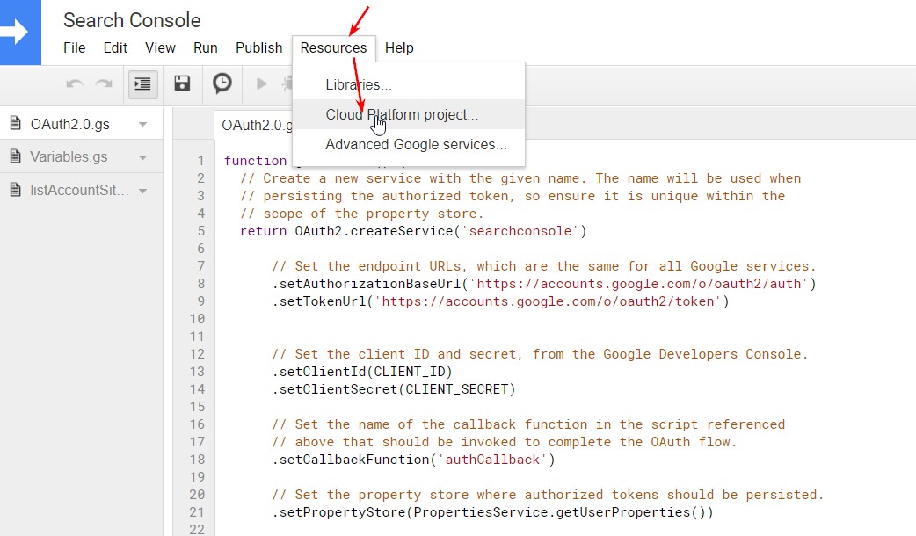Open the File menu
The image size is (916, 536).
click(74, 47)
